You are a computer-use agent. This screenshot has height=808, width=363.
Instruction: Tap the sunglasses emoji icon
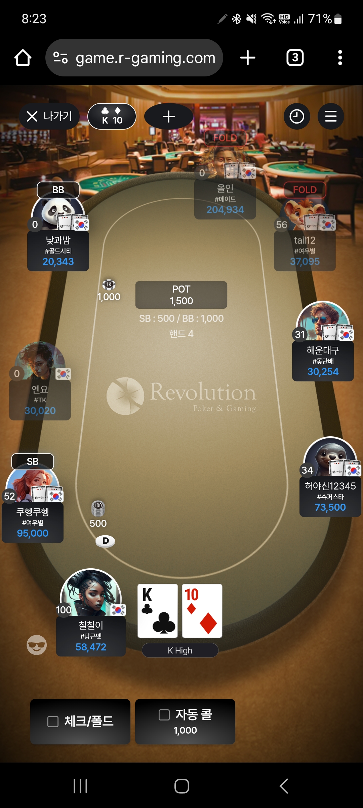37,645
